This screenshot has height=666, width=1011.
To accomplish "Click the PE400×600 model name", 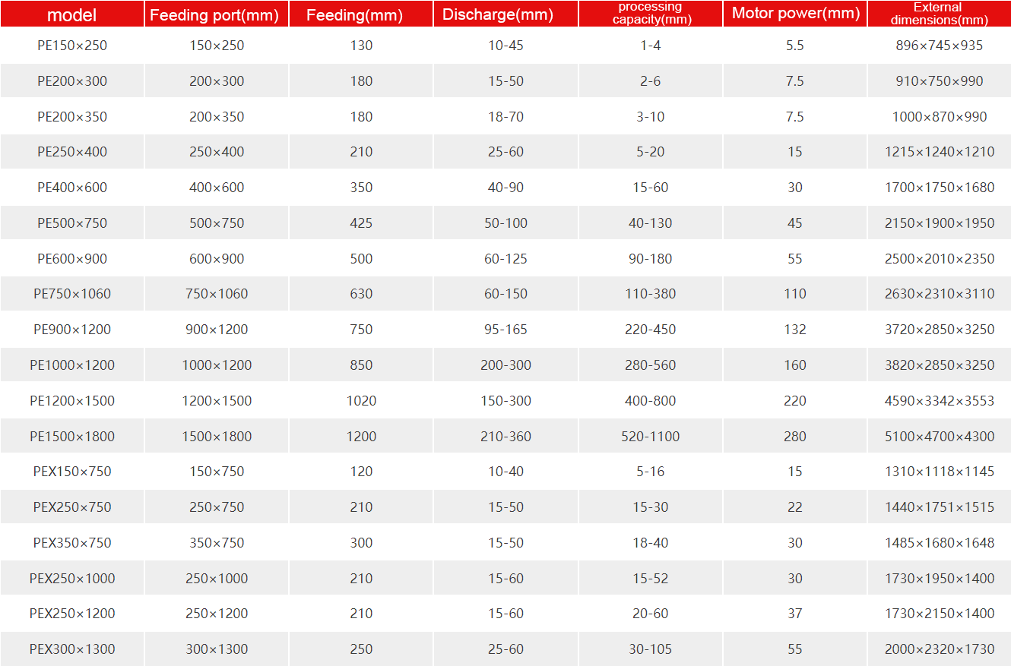I will [72, 188].
